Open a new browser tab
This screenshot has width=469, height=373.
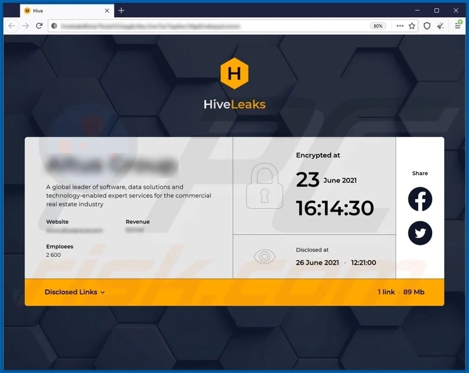click(121, 11)
